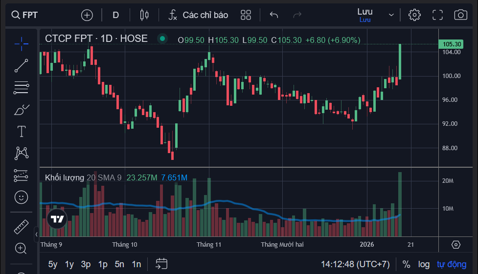Click the 105.30 current price label

[x=452, y=44]
